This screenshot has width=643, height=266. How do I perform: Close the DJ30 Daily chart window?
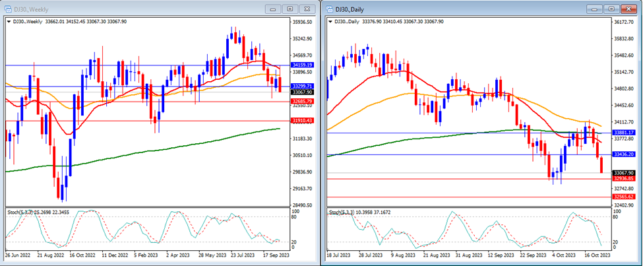tap(628, 9)
